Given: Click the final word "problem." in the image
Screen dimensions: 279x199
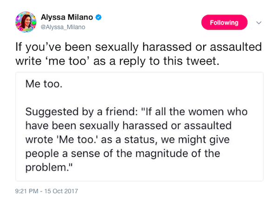Looking at the screenshot, I should point(45,167).
